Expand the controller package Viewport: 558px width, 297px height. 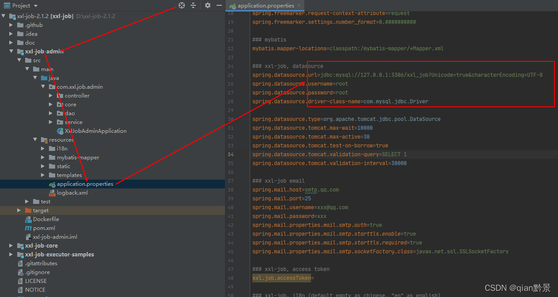(51, 96)
